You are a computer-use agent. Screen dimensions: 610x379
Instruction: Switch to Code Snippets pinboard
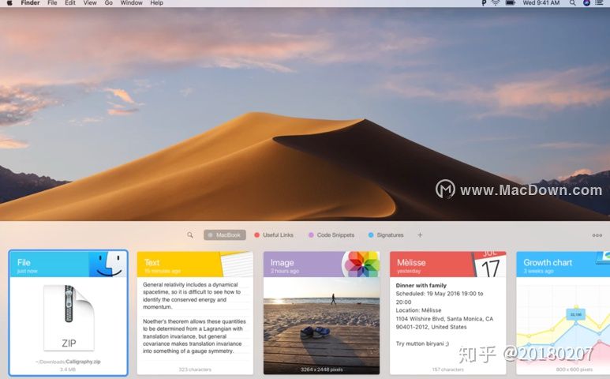(331, 235)
